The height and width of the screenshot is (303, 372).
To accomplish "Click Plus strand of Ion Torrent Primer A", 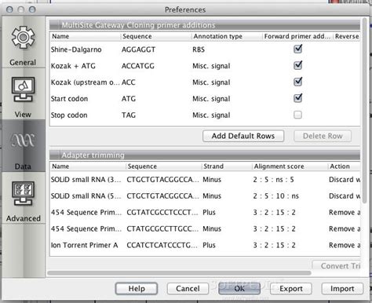I will click(x=209, y=245).
